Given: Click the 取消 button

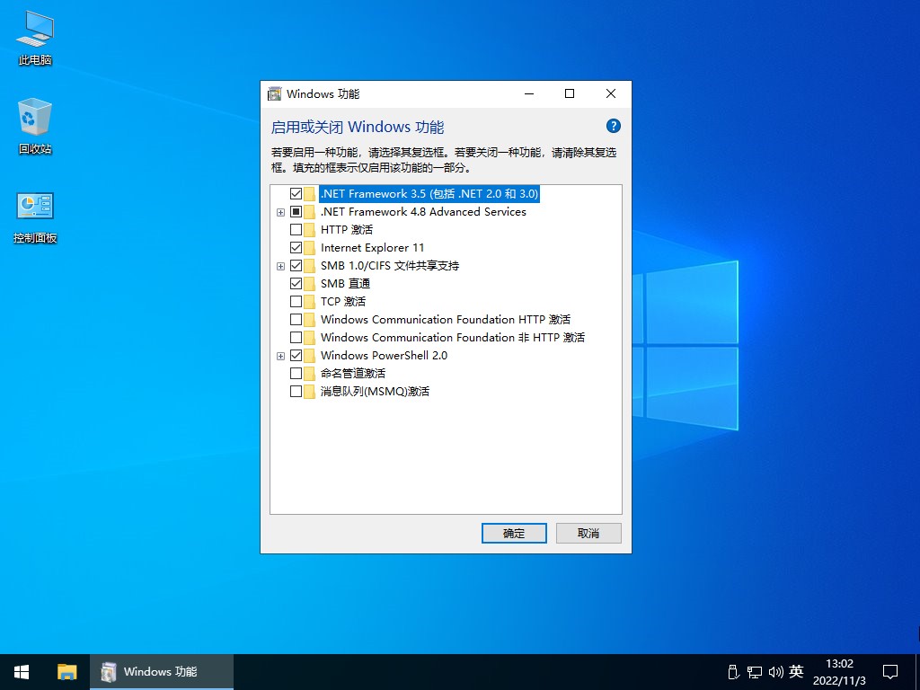Looking at the screenshot, I should tap(588, 533).
